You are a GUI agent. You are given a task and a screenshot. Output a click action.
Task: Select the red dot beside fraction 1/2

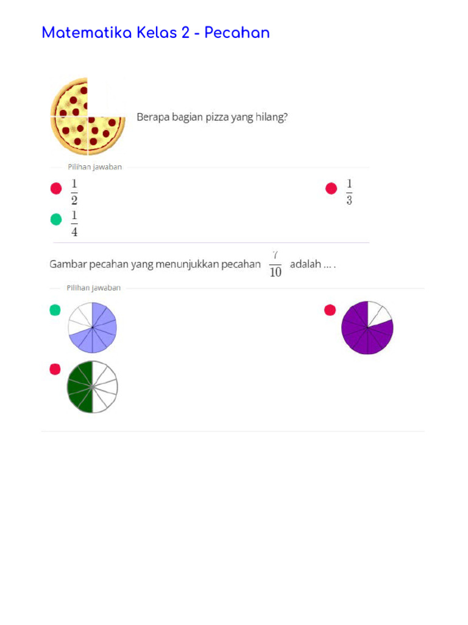[x=56, y=189]
